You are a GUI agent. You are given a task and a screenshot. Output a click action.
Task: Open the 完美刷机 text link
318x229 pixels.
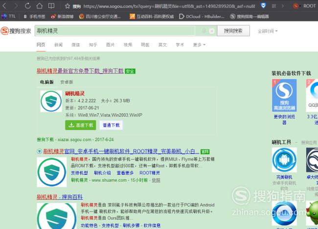pyautogui.click(x=284, y=177)
